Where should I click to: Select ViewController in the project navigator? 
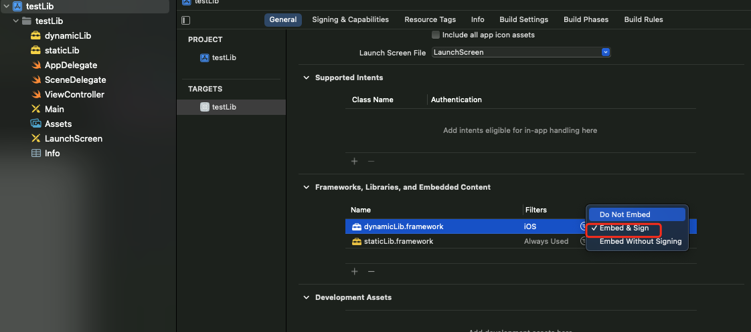pos(74,95)
